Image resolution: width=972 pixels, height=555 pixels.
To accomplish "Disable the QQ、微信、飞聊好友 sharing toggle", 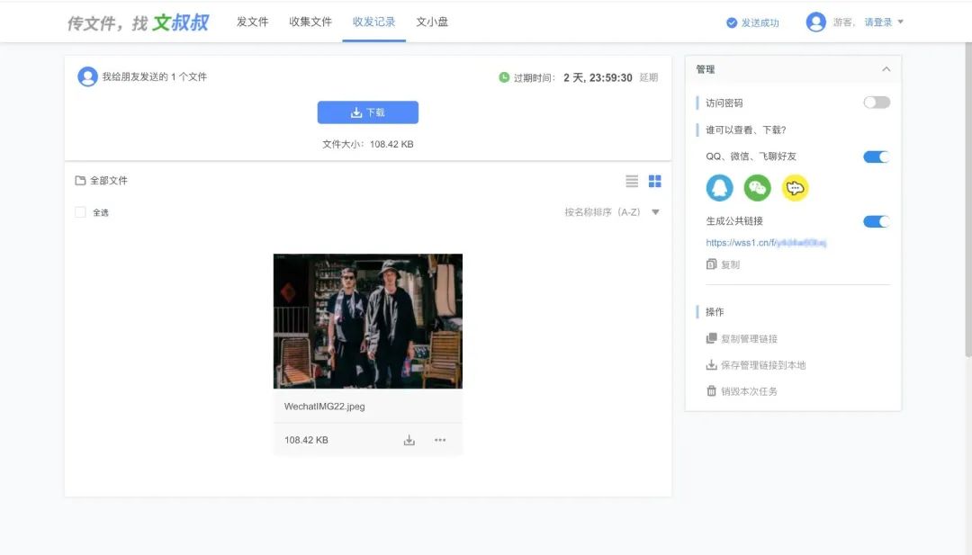I will 876,156.
